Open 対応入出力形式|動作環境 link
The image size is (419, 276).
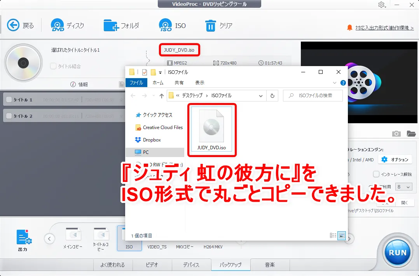pos(384,28)
